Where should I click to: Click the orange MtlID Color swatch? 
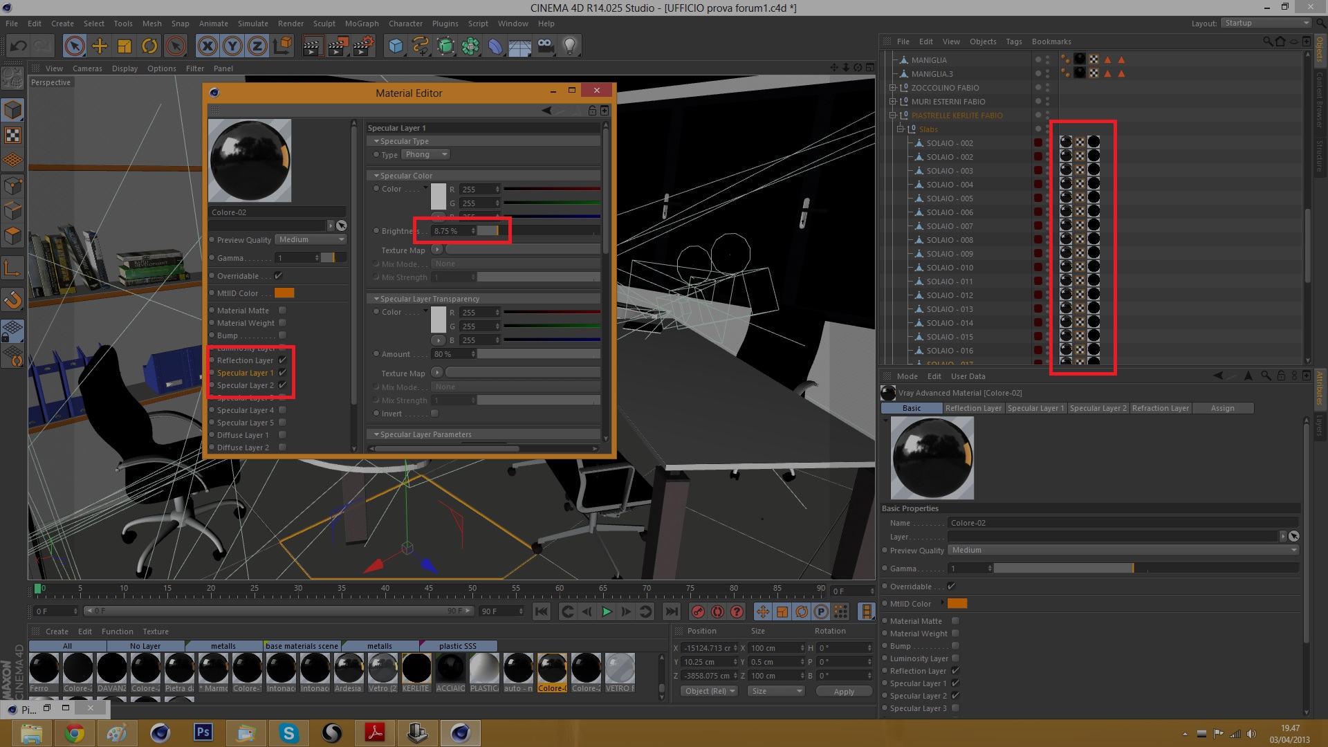(284, 293)
